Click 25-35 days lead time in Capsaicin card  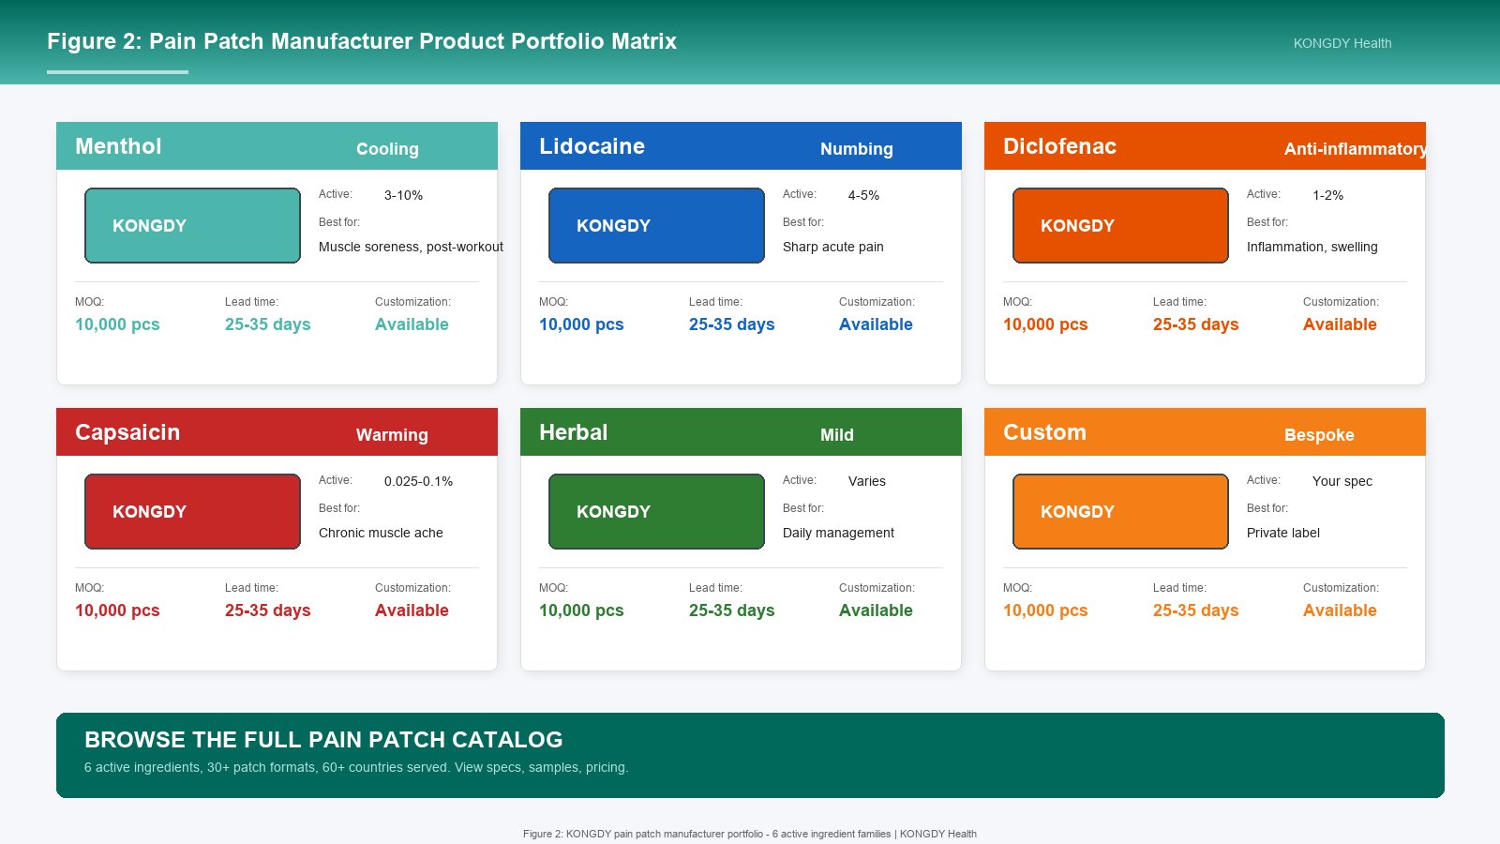coord(267,610)
